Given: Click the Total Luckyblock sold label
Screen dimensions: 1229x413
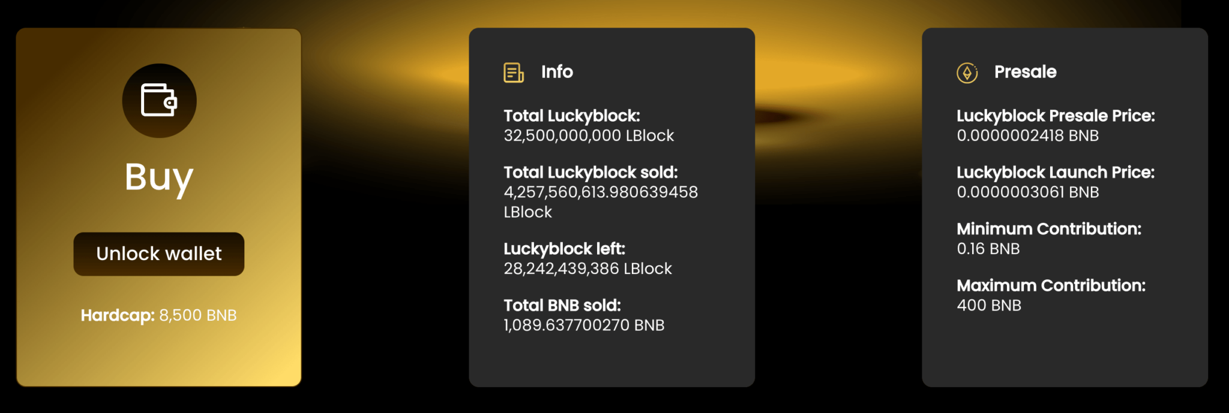Looking at the screenshot, I should [590, 172].
